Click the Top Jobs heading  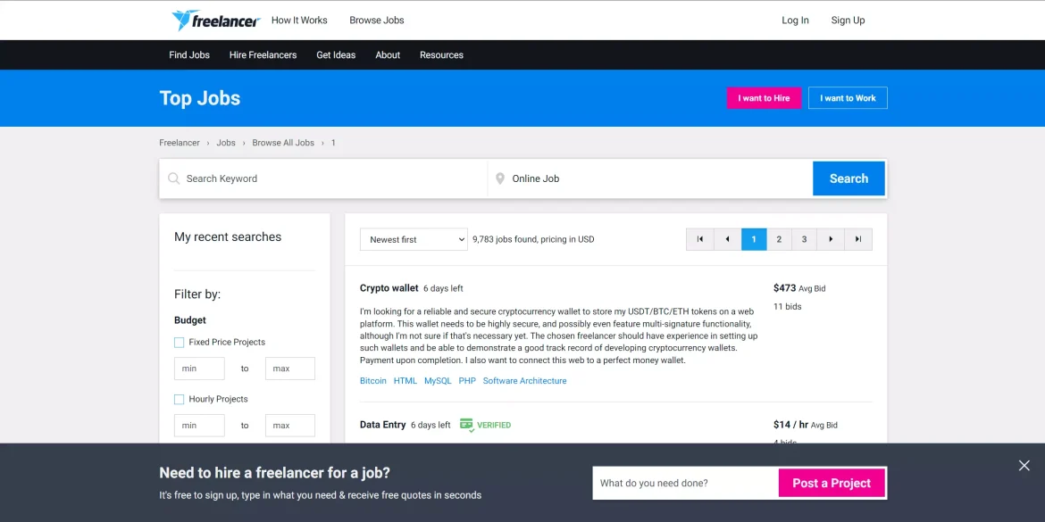coord(200,98)
